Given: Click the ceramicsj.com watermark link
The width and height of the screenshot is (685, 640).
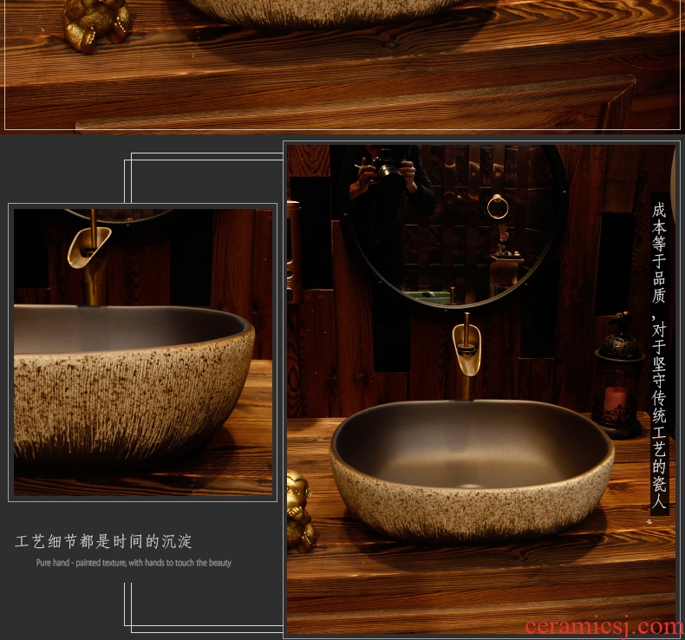Looking at the screenshot, I should pos(619,626).
